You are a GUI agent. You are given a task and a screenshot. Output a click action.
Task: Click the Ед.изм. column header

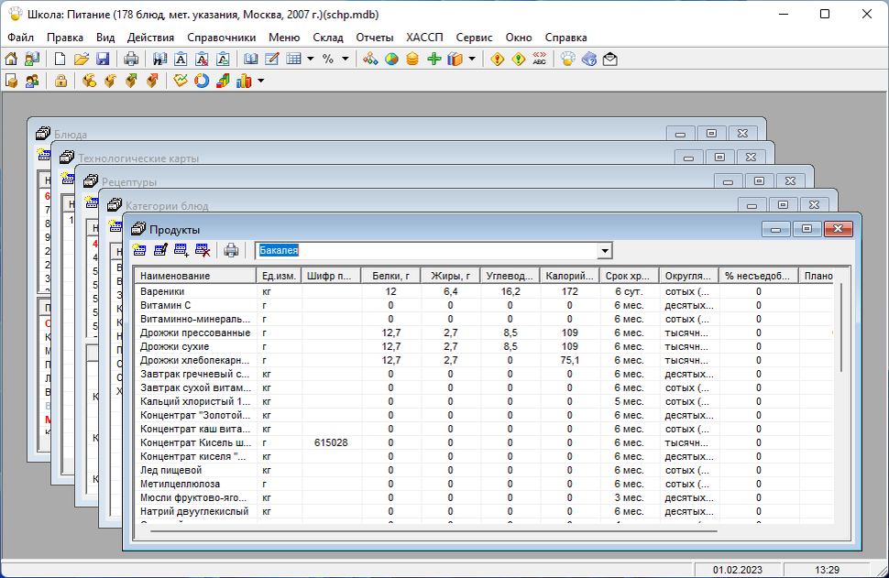pos(279,276)
